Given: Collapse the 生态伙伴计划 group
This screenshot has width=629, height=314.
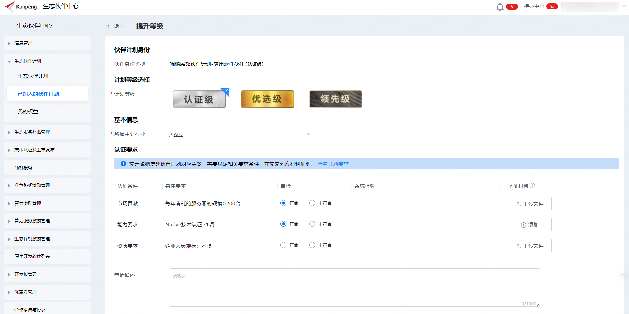Looking at the screenshot, I should pos(47,61).
